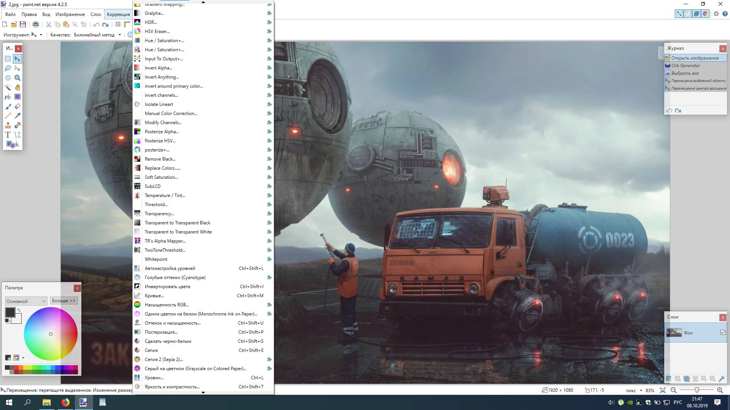This screenshot has width=730, height=410.
Task: Select the Move Selection tool
Action: (x=17, y=68)
